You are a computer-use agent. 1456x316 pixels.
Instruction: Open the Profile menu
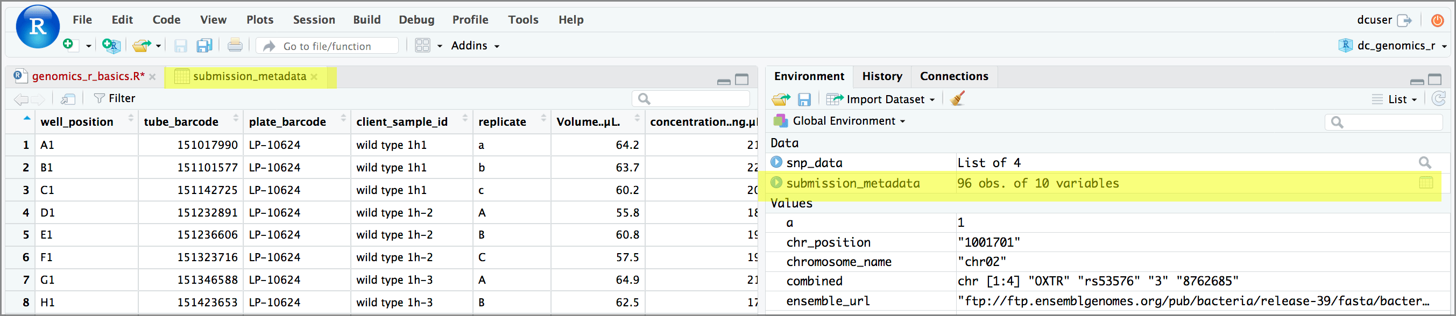pyautogui.click(x=470, y=20)
